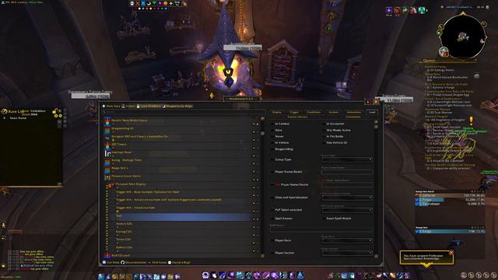The height and width of the screenshot is (280, 498).
Task: Collapse the Quests tracker header
Action: pos(475,61)
